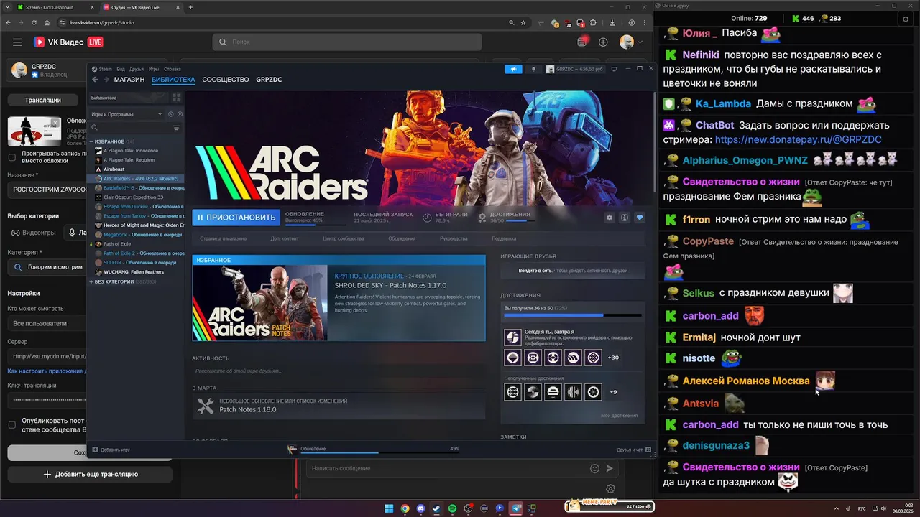The height and width of the screenshot is (517, 920).
Task: Open Steam announcements megaphone icon
Action: (x=513, y=69)
